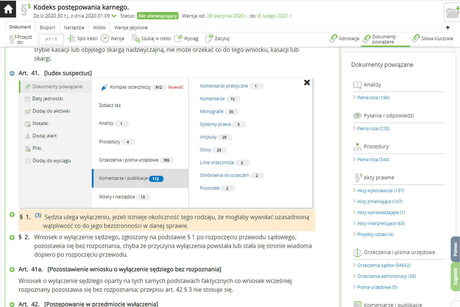
Task: Select Dodaj alert in the side menu
Action: coord(44,136)
